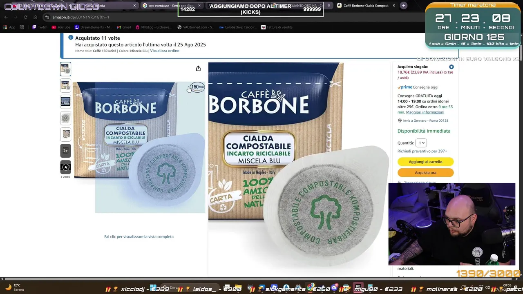Open the Fatture di vendita bookmark
This screenshot has width=523, height=294.
click(x=277, y=27)
